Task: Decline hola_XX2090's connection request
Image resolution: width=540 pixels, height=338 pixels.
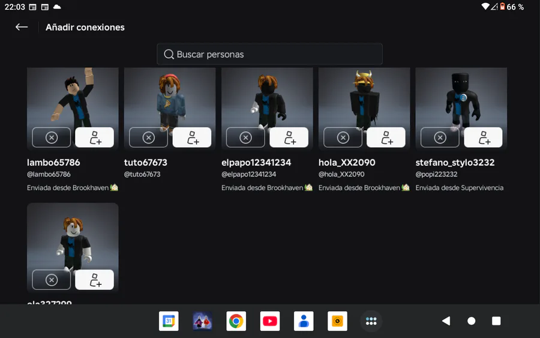Action: click(x=343, y=137)
